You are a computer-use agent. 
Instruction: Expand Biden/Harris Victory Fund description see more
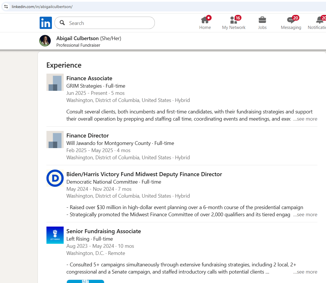pos(305,215)
